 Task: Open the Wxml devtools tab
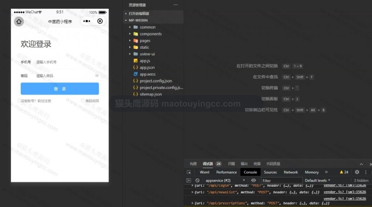coord(204,172)
